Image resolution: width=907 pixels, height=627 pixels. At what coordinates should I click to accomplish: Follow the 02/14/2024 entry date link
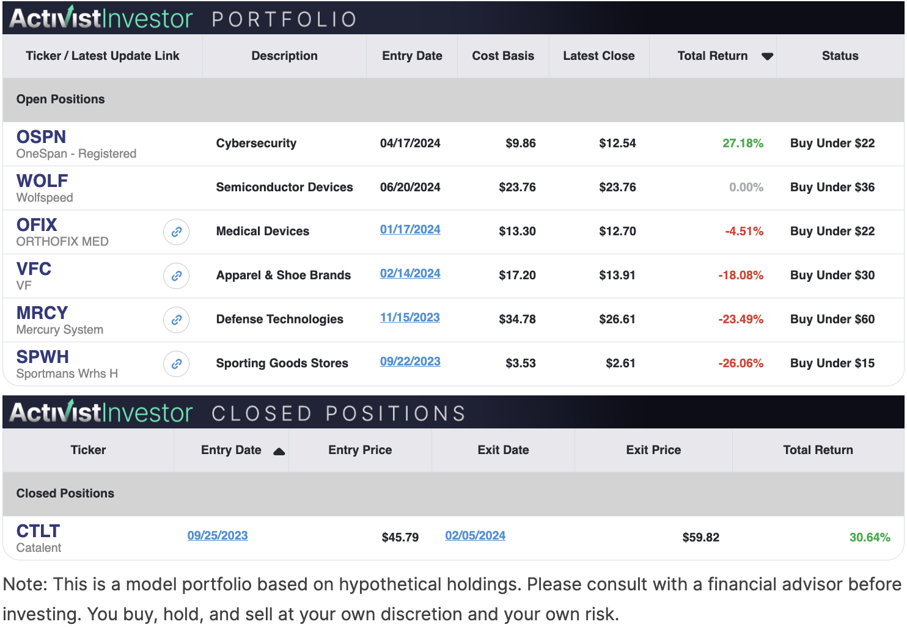410,273
